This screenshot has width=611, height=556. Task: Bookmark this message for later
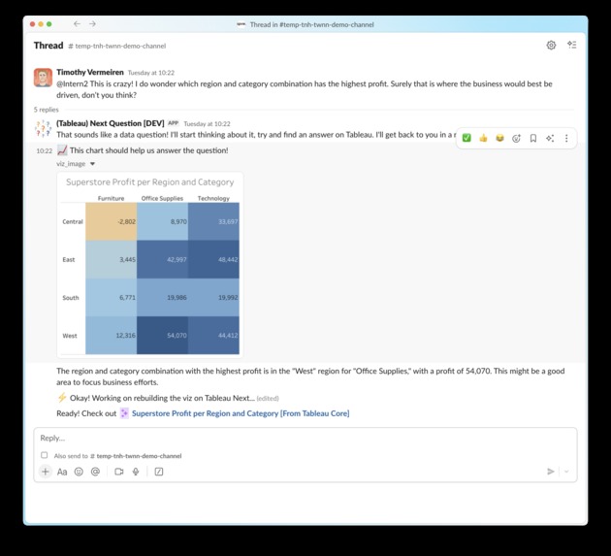pos(533,138)
